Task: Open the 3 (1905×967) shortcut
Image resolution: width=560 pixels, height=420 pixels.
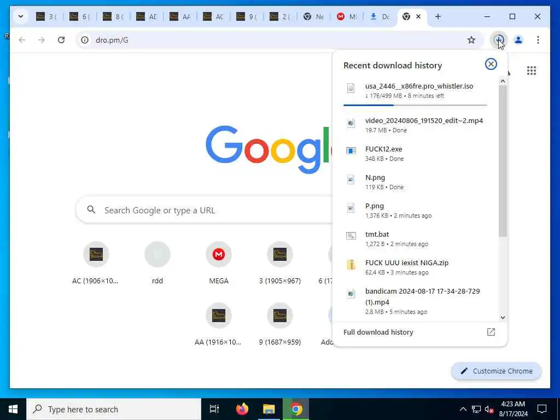Action: (x=280, y=264)
